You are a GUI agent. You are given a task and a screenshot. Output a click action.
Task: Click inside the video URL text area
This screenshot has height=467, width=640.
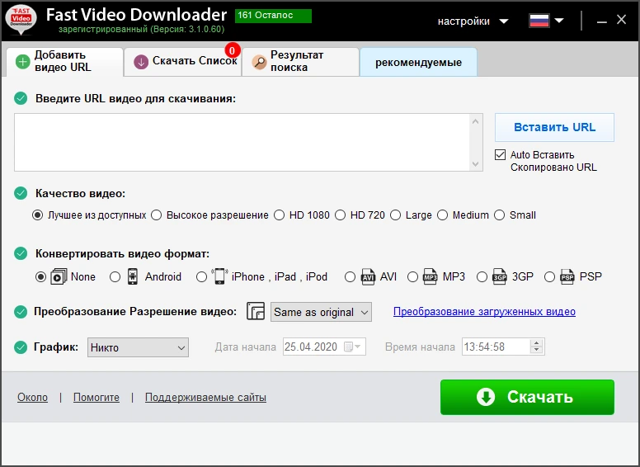[x=242, y=142]
